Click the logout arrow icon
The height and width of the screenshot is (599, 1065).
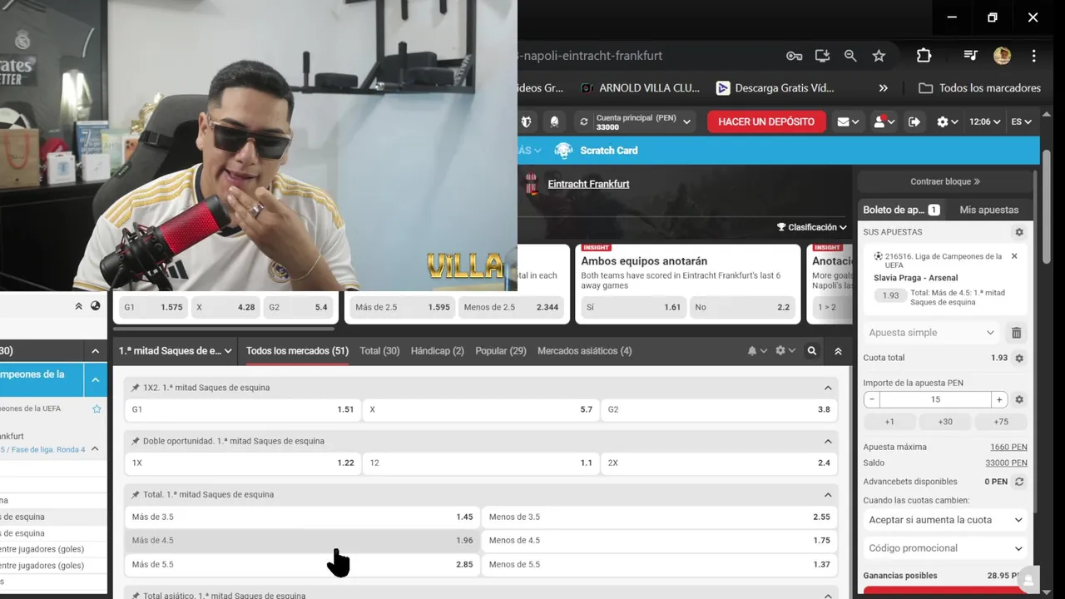[914, 121]
